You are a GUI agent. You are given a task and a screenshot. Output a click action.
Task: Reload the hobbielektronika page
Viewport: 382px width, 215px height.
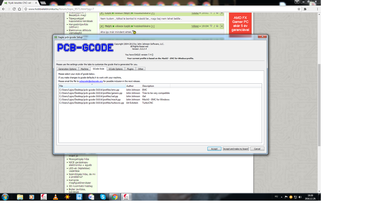pyautogui.click(x=14, y=9)
